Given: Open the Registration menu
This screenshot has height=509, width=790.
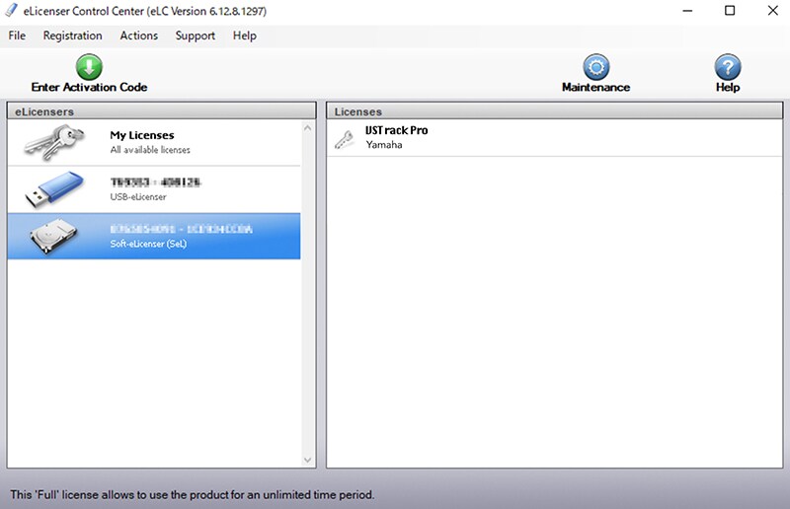Looking at the screenshot, I should 72,36.
